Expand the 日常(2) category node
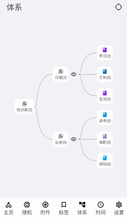This screenshot has height=218, width=127. coord(61,74)
